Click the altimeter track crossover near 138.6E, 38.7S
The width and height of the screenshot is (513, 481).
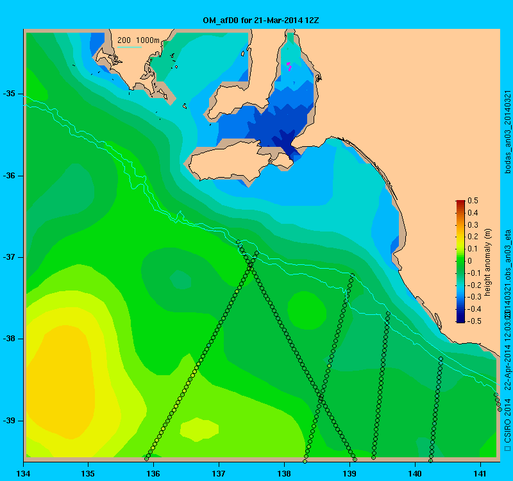321,396
